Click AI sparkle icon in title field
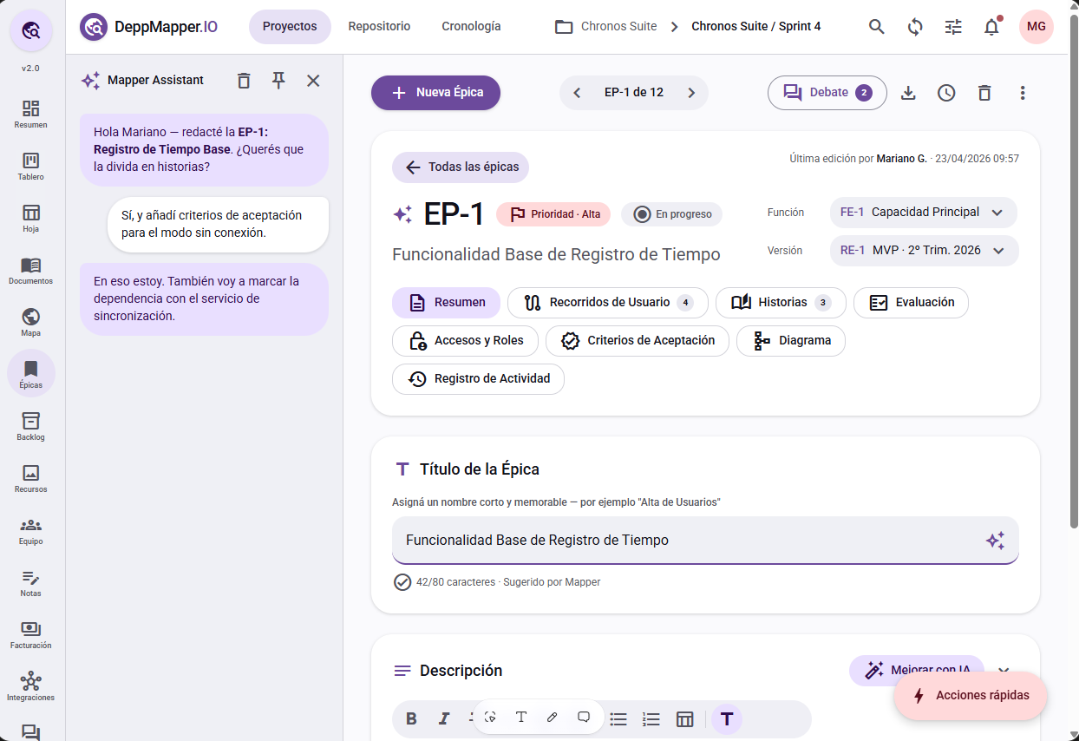This screenshot has height=741, width=1079. (995, 541)
